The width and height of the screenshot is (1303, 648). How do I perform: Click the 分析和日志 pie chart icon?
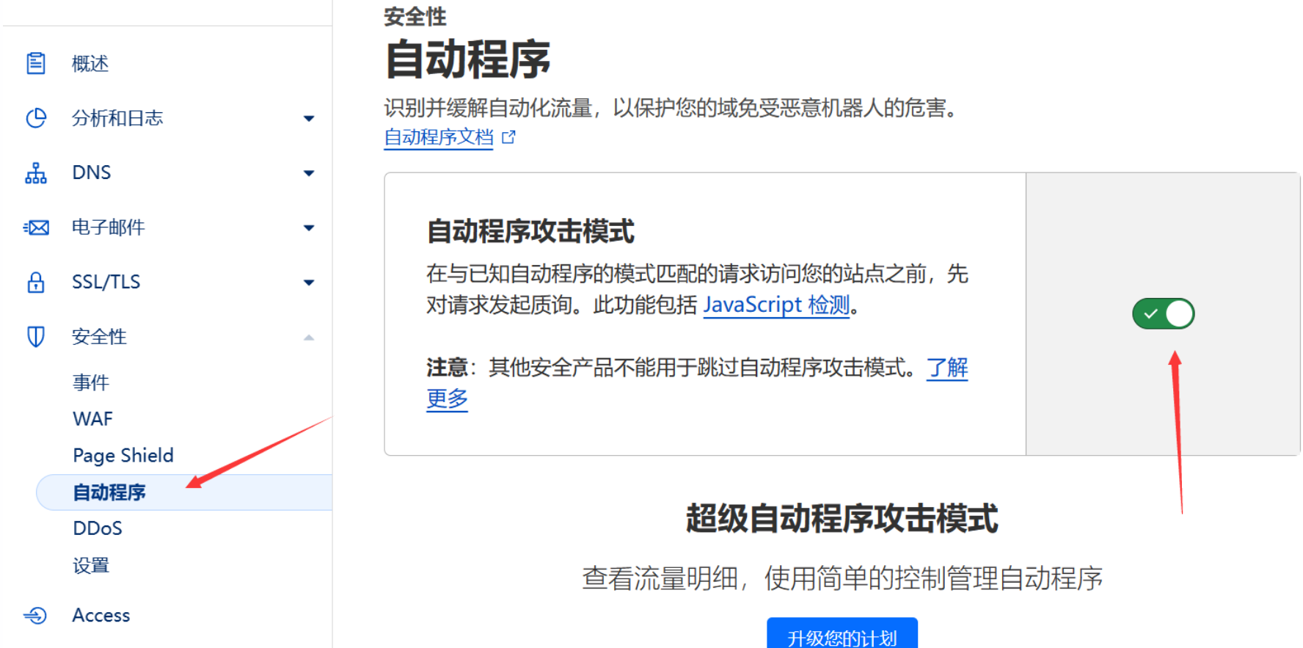click(35, 118)
